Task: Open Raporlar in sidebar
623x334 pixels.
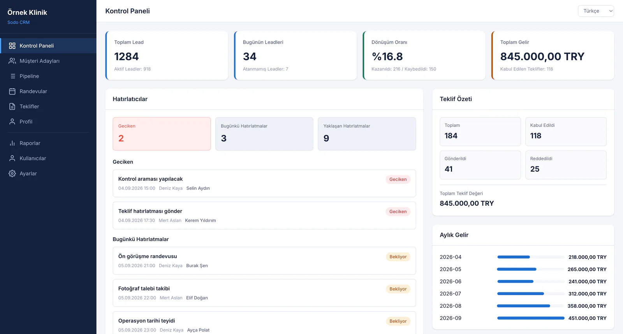Action: coord(48,143)
